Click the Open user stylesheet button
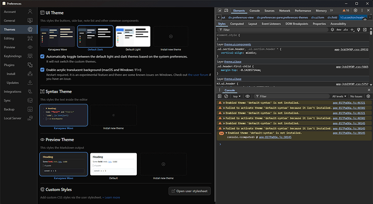 [x=190, y=191]
